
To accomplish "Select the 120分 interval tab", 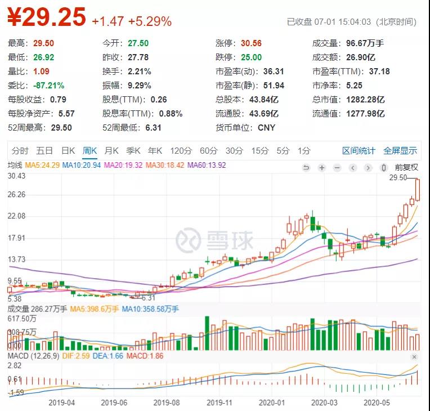I will click(x=181, y=150).
